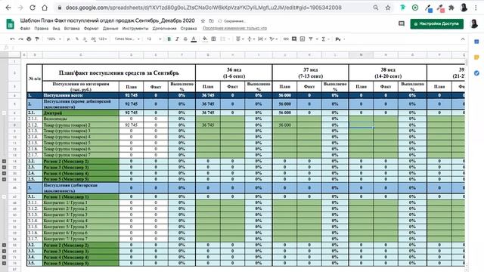Insert a link from toolbar
Viewport: 484px width, 272px height.
click(286, 39)
